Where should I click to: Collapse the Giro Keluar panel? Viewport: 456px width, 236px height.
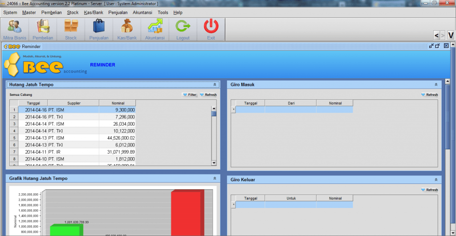436,180
